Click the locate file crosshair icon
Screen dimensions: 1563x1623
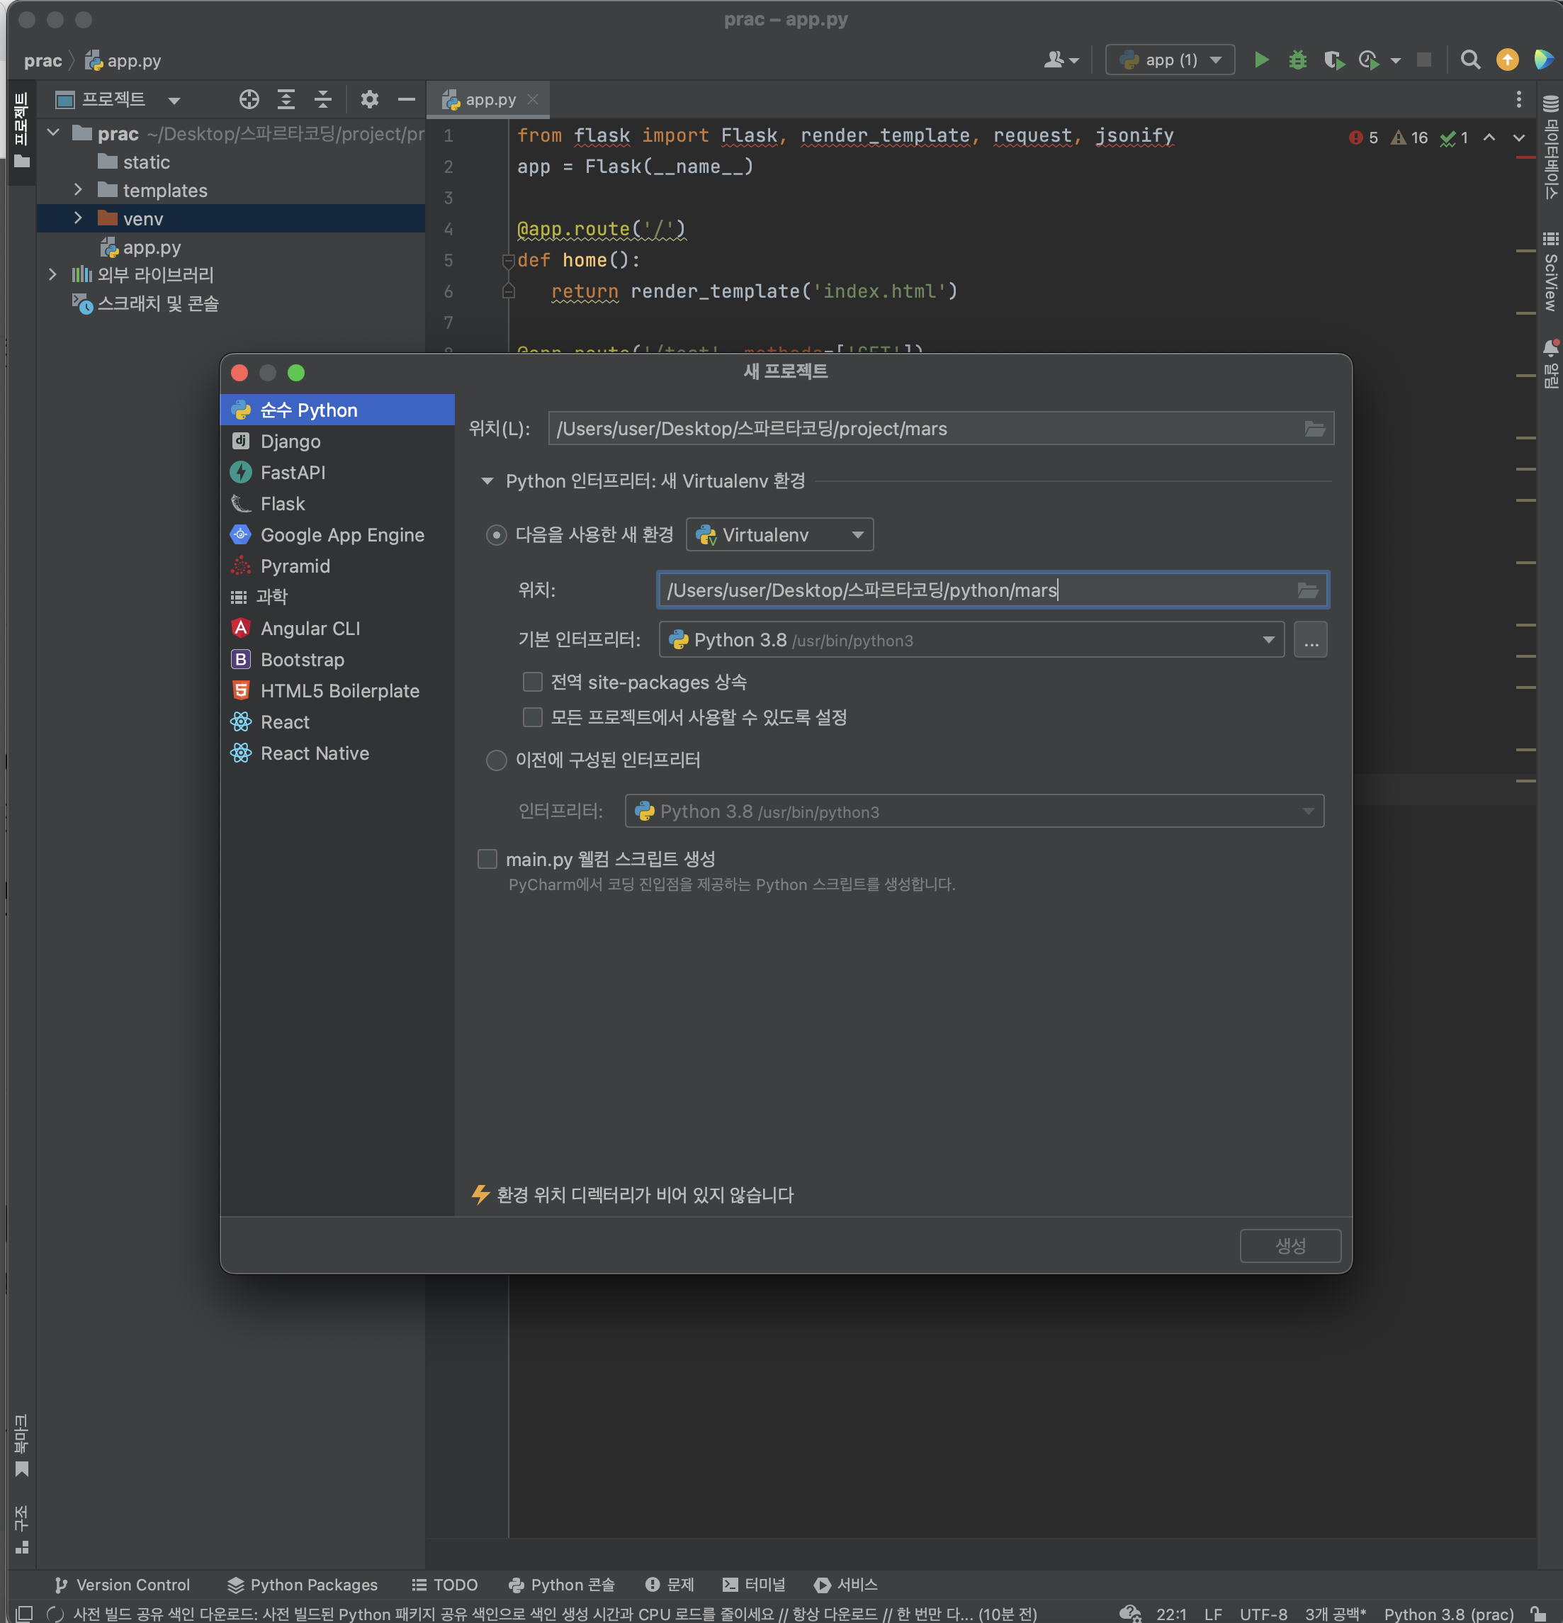[x=249, y=99]
